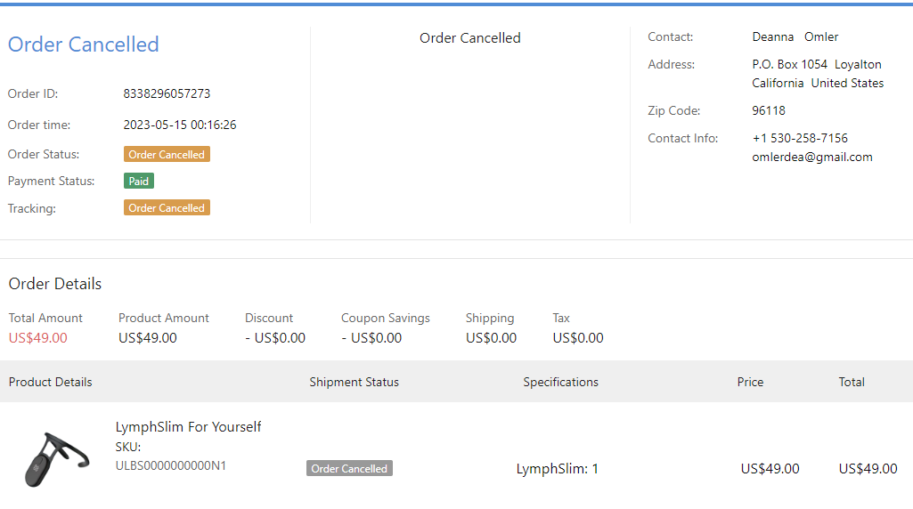Click the Product Details column header
The height and width of the screenshot is (509, 913).
[x=50, y=382]
